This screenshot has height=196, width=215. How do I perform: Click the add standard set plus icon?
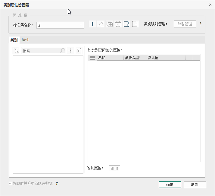coord(92,24)
